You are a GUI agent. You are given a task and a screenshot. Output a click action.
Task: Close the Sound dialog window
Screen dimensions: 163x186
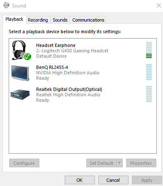pos(159,5)
